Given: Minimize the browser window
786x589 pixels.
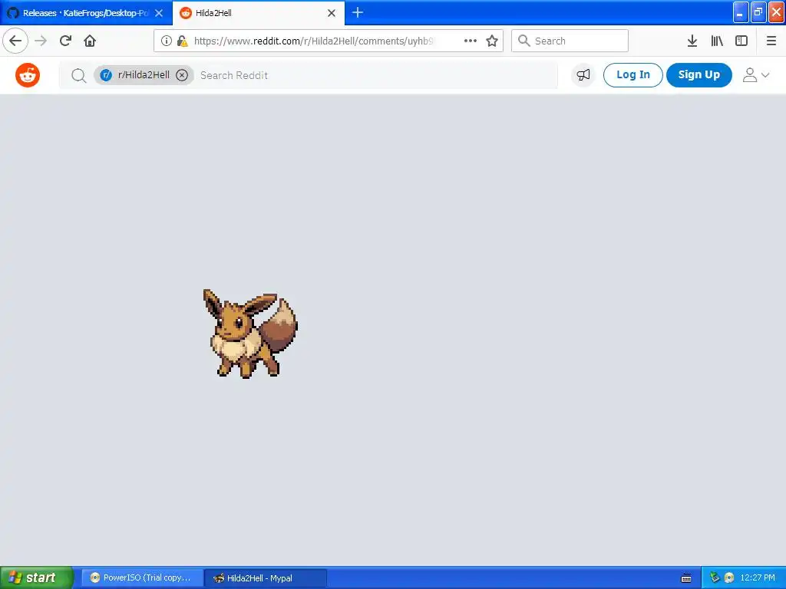Looking at the screenshot, I should [741, 12].
